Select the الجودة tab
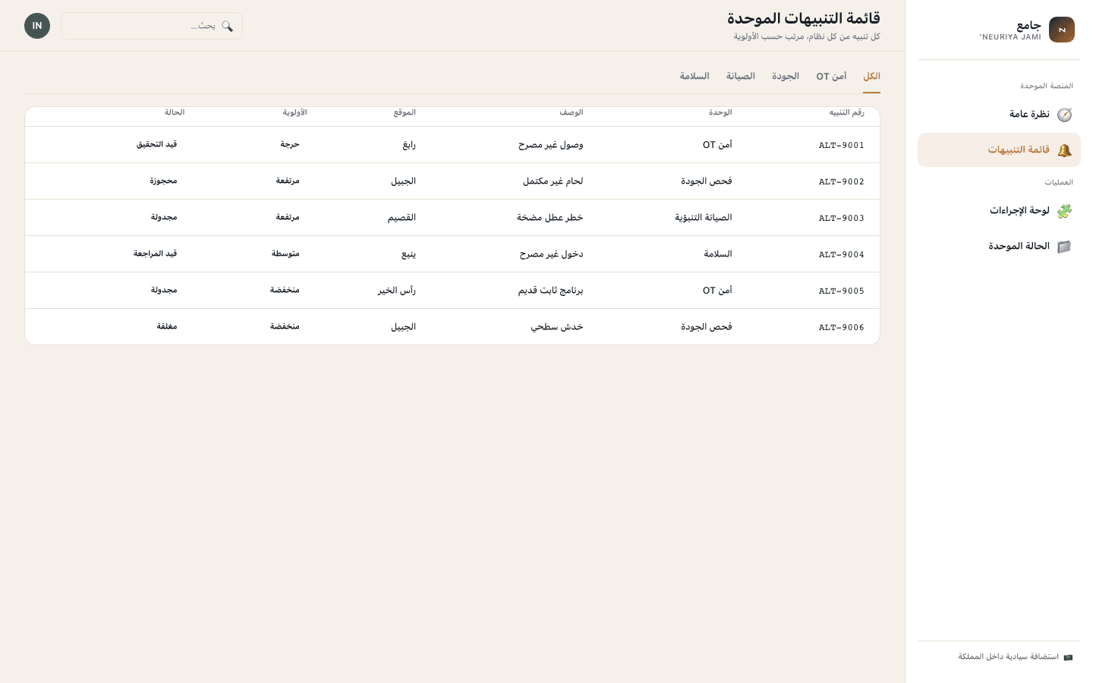The image size is (1093, 683). pyautogui.click(x=786, y=77)
